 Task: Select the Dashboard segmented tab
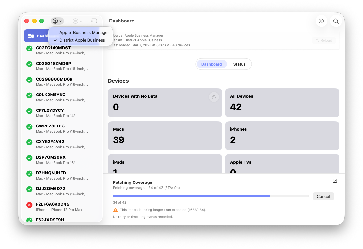click(211, 64)
